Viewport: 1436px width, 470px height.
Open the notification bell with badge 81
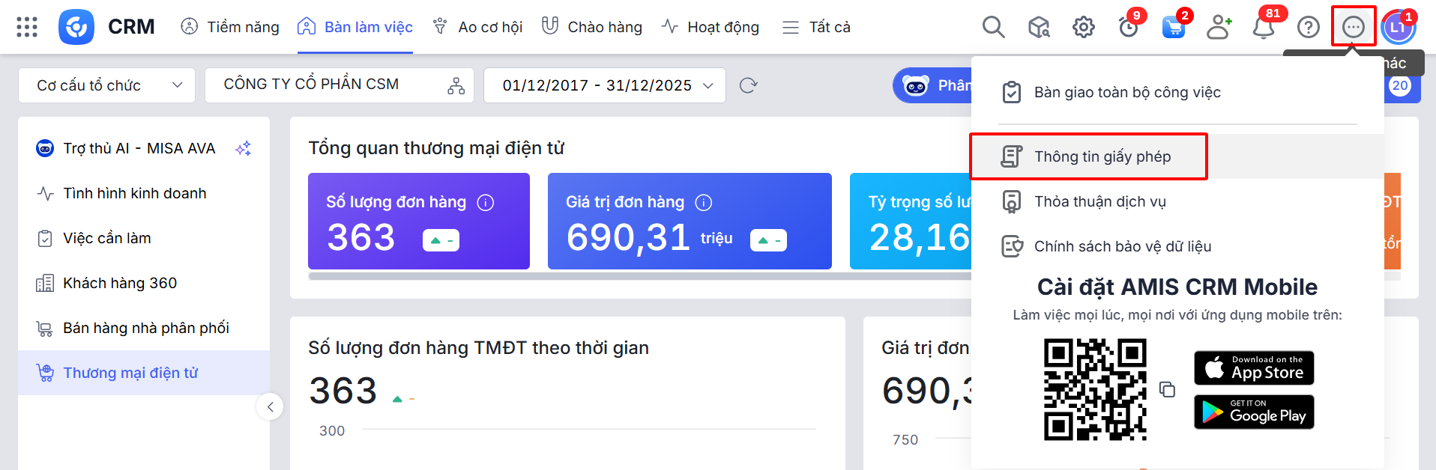point(1264,27)
